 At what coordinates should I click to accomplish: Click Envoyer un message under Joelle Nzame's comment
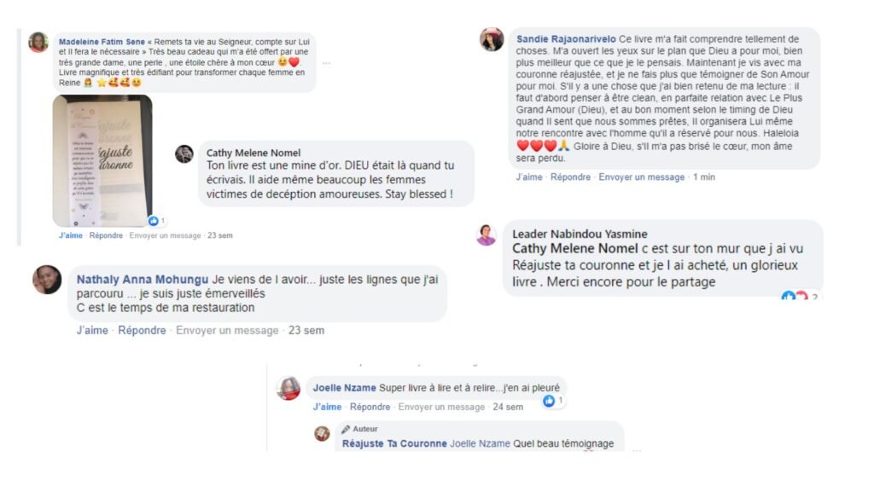[441, 408]
